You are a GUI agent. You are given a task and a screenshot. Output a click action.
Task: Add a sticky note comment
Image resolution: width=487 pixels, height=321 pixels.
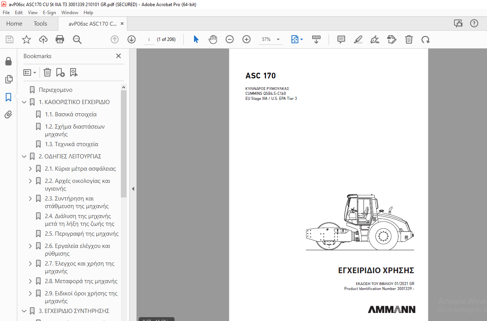tap(341, 39)
